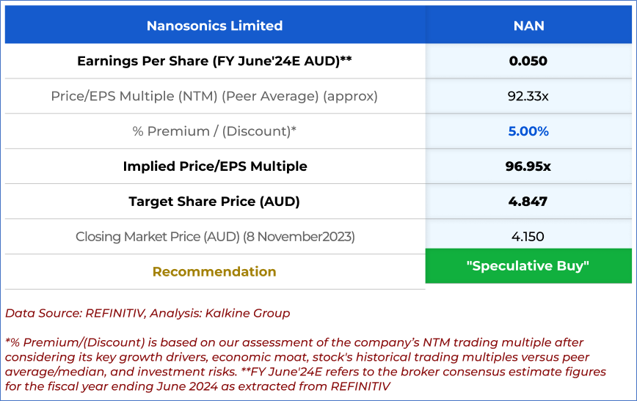
Task: Select the Price/EPS Multiple (NTM) label
Action: pos(214,96)
